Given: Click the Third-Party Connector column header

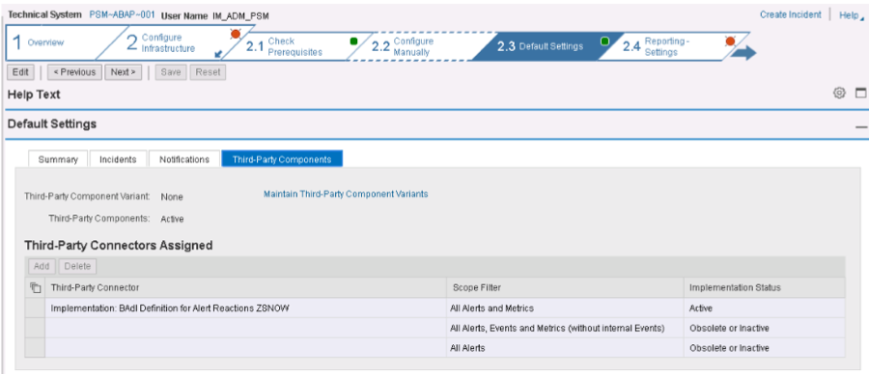Looking at the screenshot, I should pyautogui.click(x=245, y=287).
